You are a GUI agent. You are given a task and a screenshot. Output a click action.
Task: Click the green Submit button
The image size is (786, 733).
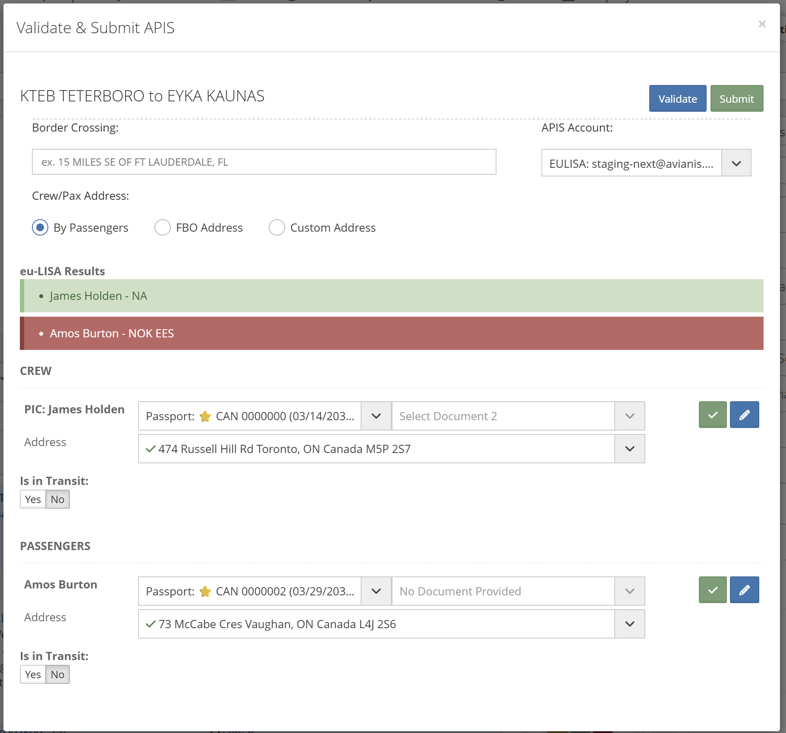(x=736, y=98)
